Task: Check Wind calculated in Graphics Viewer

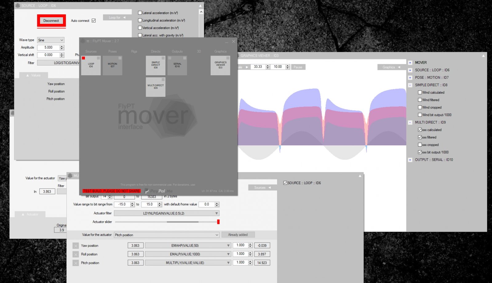Action: click(x=420, y=92)
